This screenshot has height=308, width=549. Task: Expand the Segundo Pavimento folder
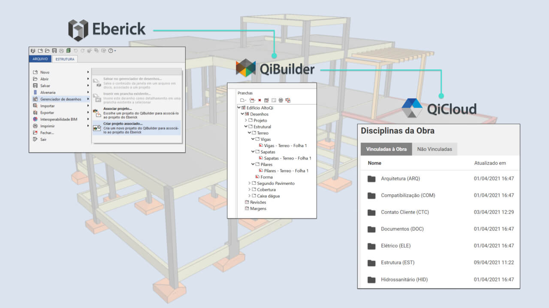click(x=249, y=183)
